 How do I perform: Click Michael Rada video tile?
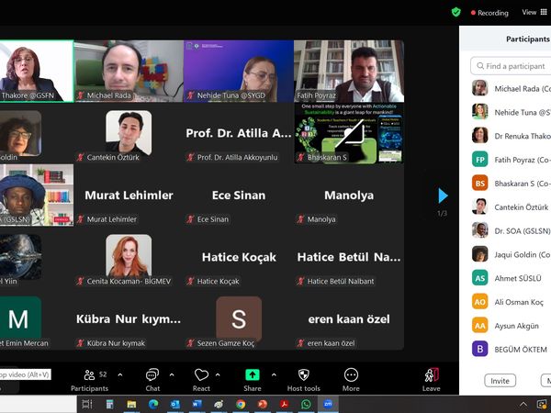[x=129, y=71]
